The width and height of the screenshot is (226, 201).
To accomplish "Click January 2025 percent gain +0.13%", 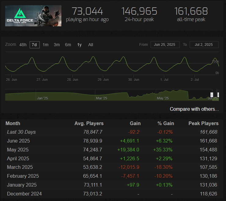I will [x=164, y=185].
